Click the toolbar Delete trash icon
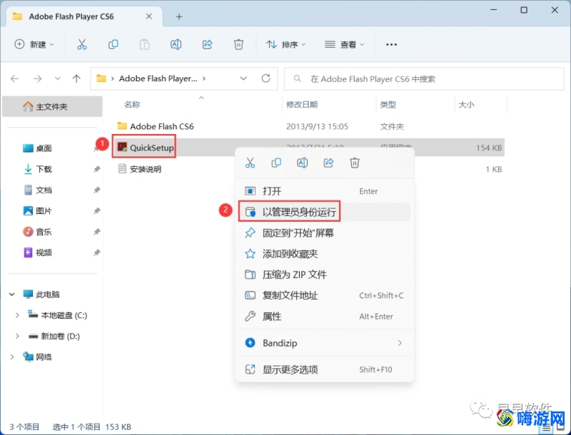 [238, 44]
